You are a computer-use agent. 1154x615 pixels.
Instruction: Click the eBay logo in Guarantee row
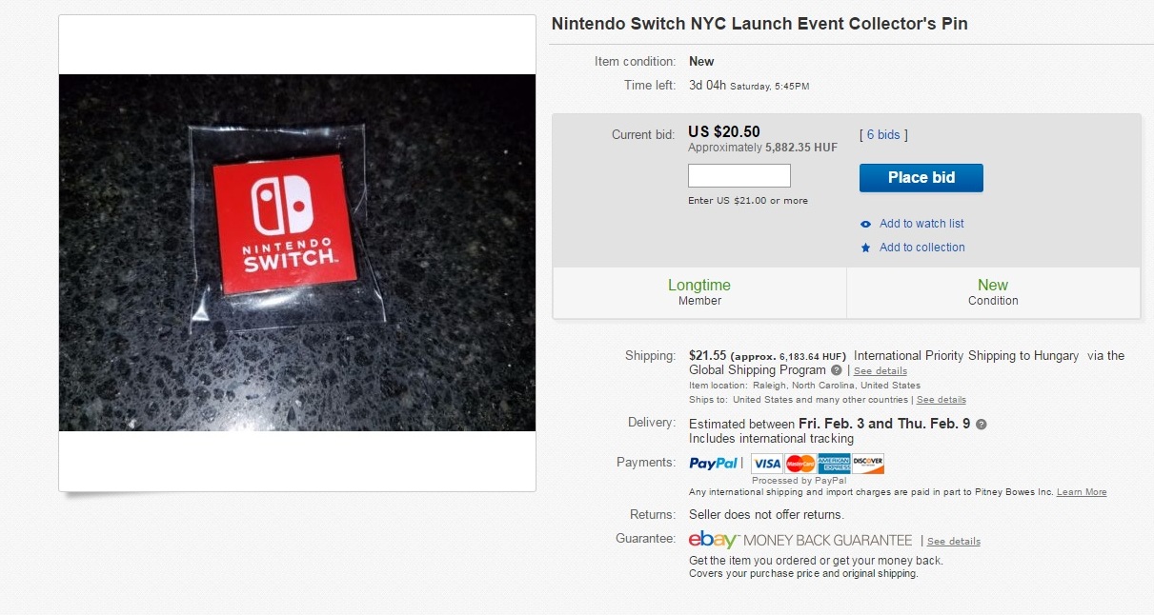(713, 540)
